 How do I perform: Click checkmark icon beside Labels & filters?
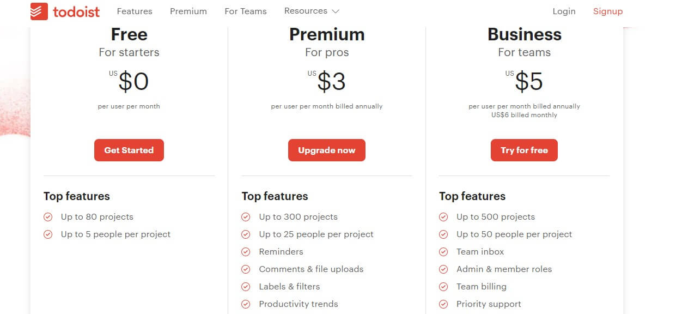click(246, 287)
